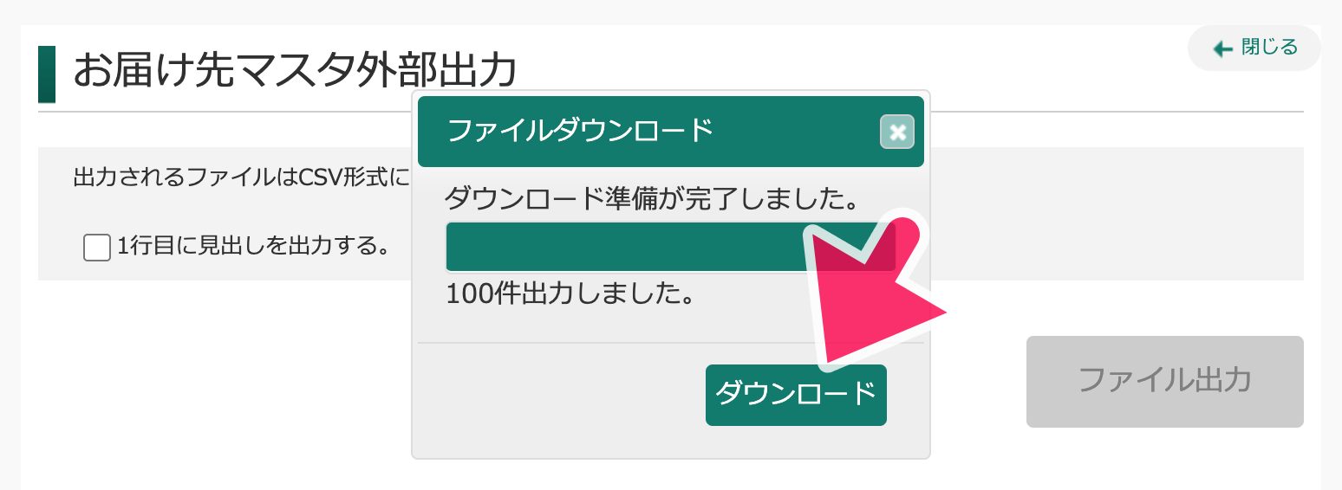Click the green accent bar beside the page title
This screenshot has height=490, width=1342.
(47, 74)
